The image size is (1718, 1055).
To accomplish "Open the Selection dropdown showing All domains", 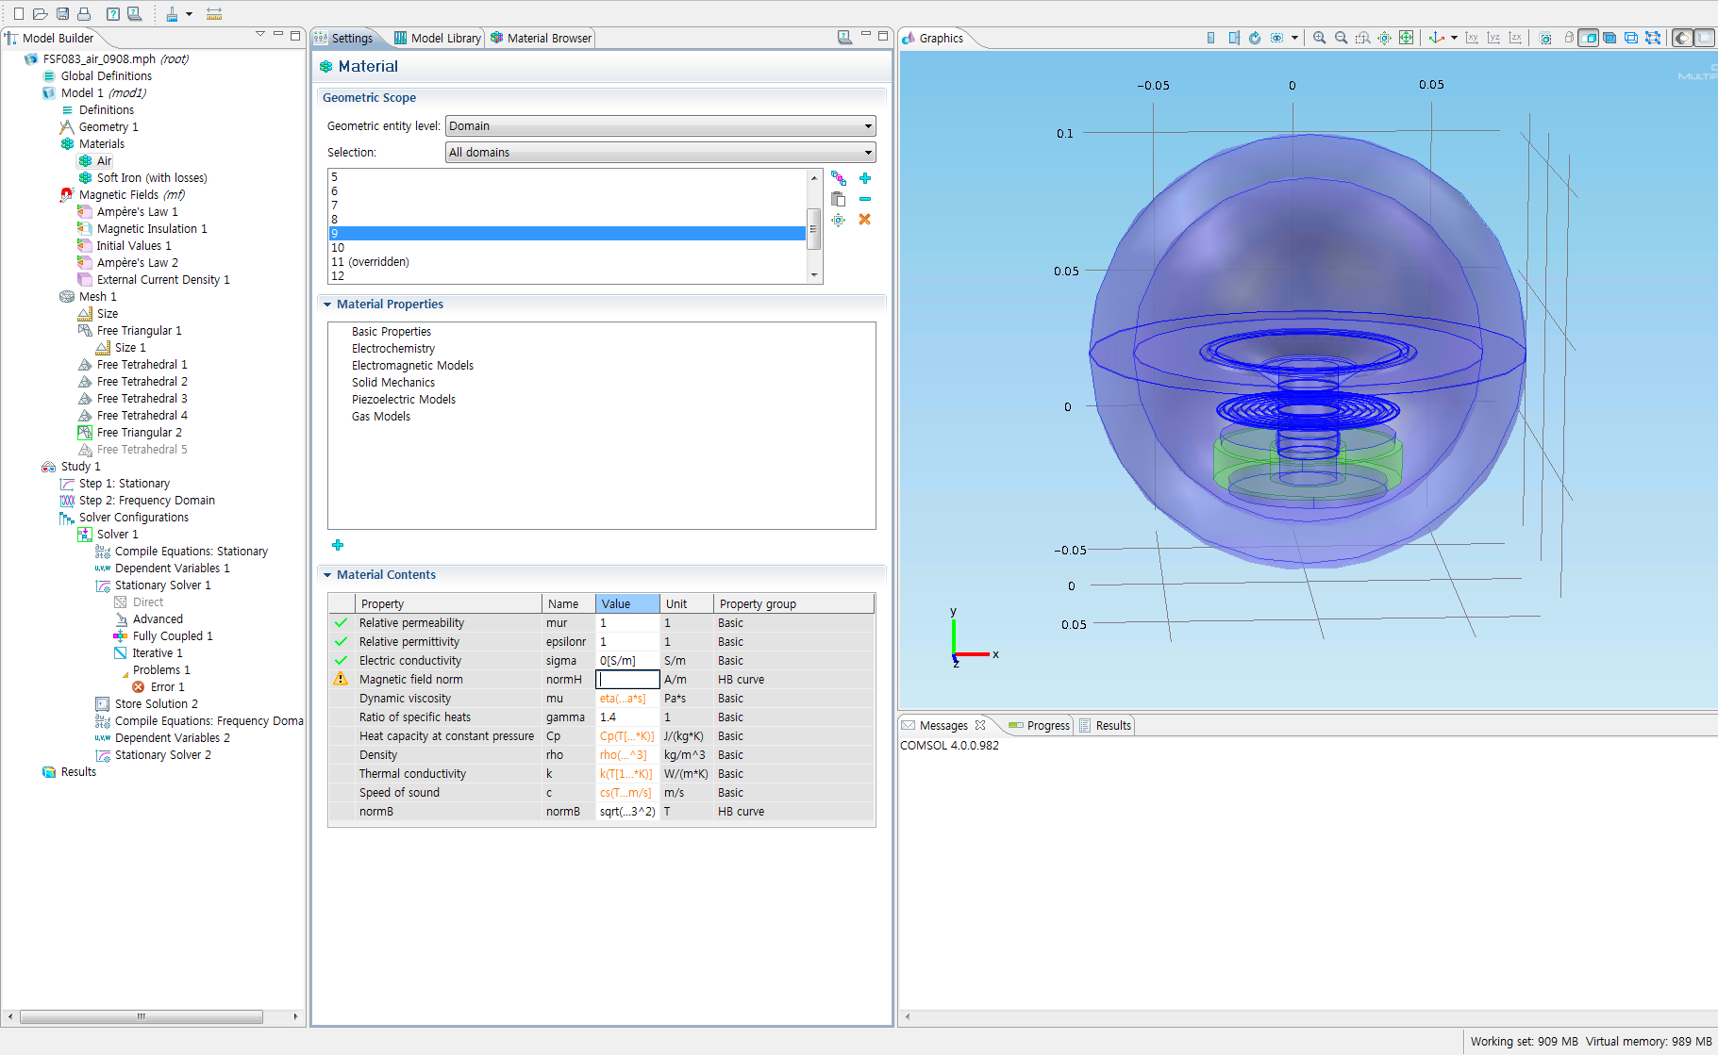I will (x=659, y=153).
